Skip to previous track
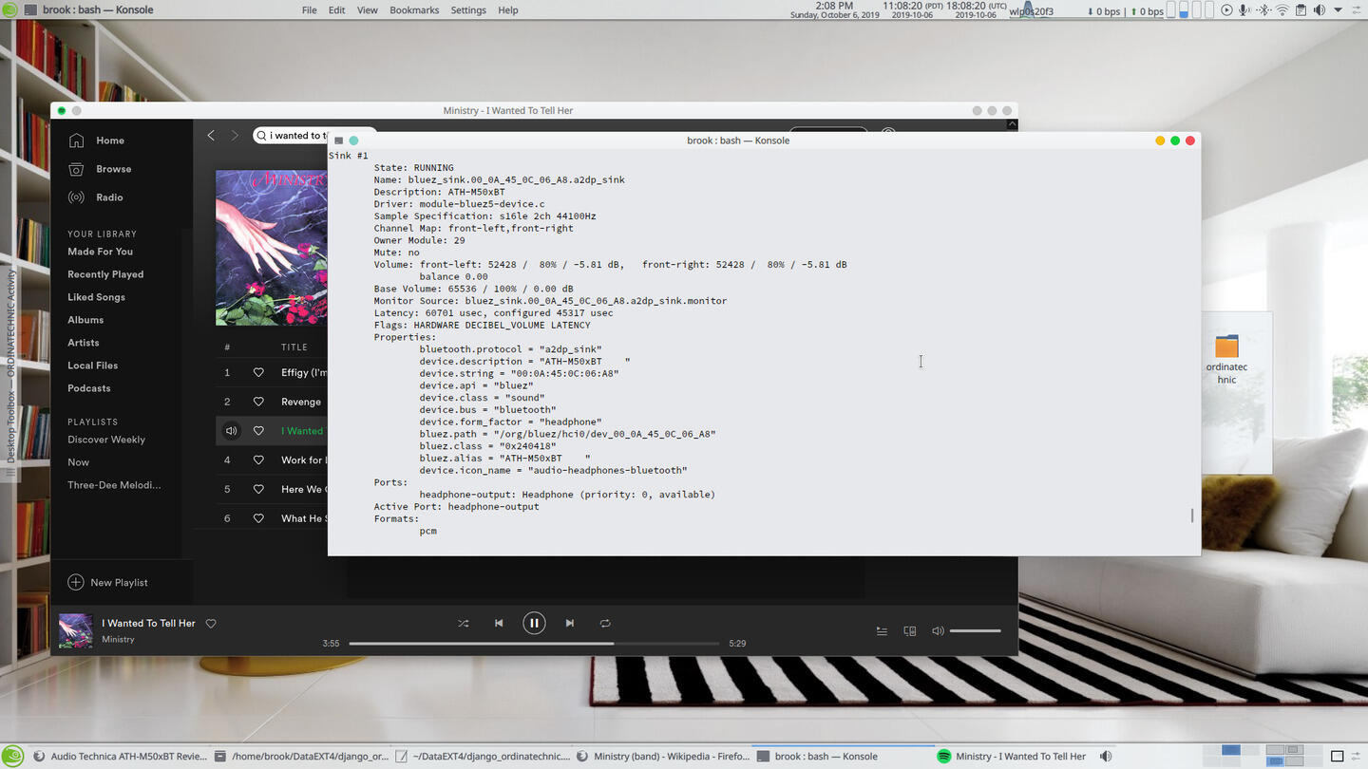This screenshot has height=769, width=1368. pos(499,624)
